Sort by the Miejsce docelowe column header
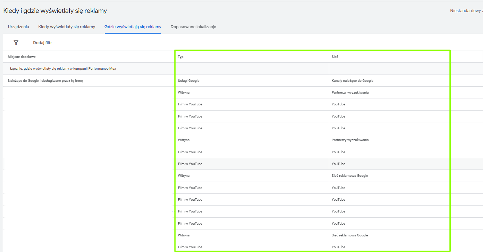The image size is (483, 252). [x=22, y=57]
